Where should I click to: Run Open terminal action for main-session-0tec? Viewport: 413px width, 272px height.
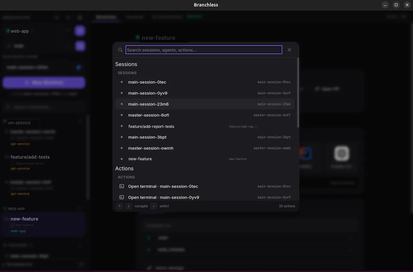[205, 187]
